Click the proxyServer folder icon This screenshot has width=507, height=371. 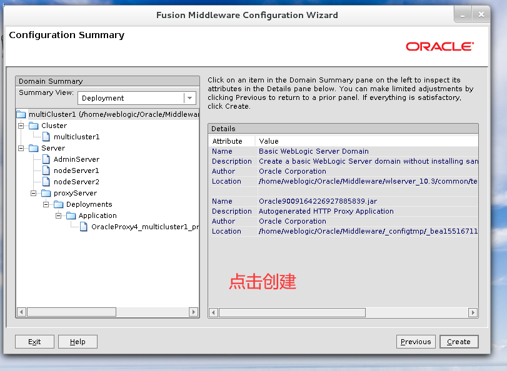pyautogui.click(x=46, y=193)
